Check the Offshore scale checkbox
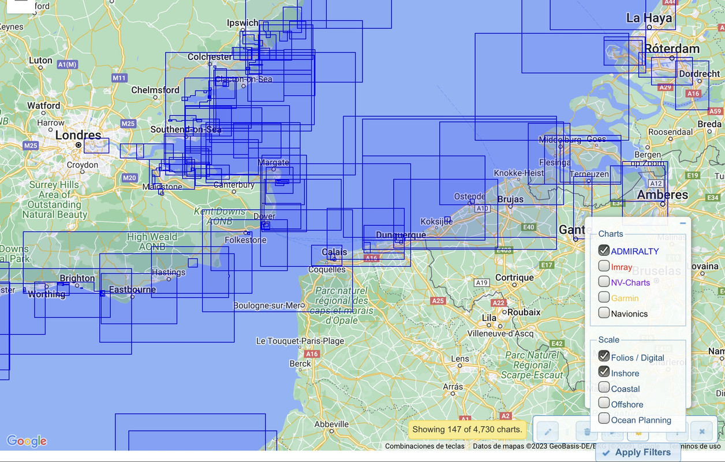 coord(604,404)
